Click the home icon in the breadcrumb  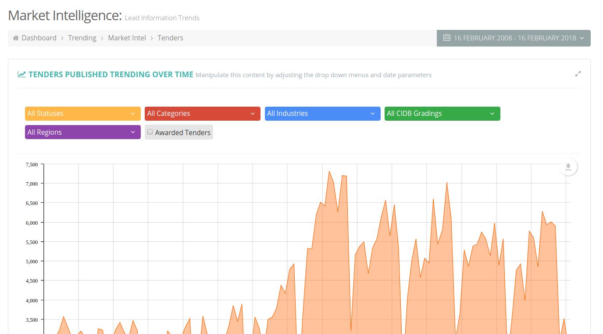(x=16, y=38)
